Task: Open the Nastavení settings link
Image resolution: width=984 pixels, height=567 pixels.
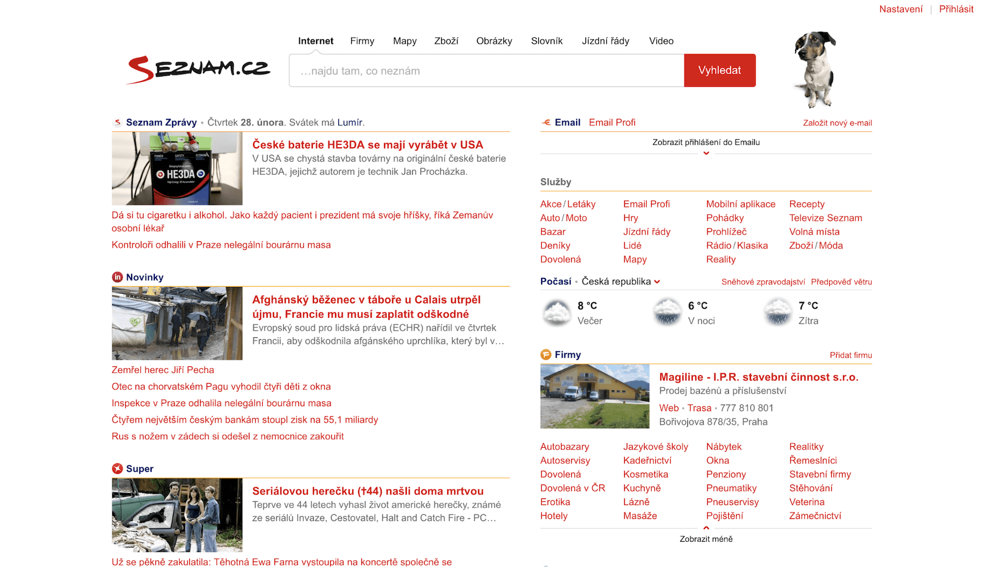Action: click(x=900, y=9)
